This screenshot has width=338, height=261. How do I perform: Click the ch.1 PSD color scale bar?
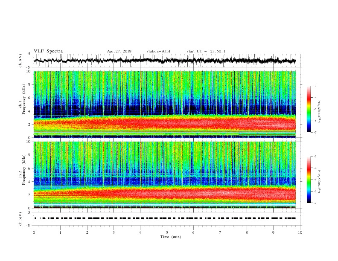[x=309, y=109]
